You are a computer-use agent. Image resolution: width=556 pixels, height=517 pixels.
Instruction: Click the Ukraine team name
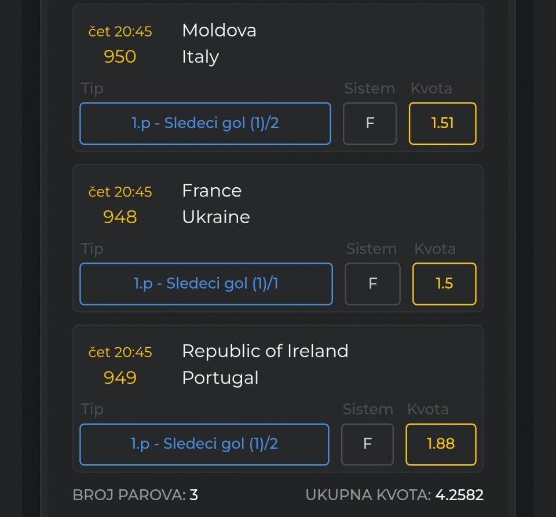tap(216, 217)
